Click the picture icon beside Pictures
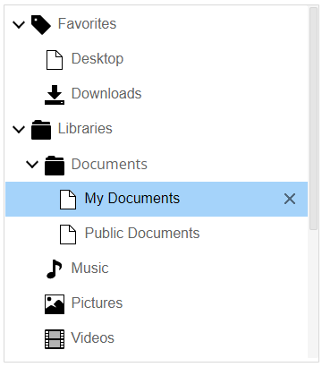Image resolution: width=322 pixels, height=367 pixels. coord(55,304)
